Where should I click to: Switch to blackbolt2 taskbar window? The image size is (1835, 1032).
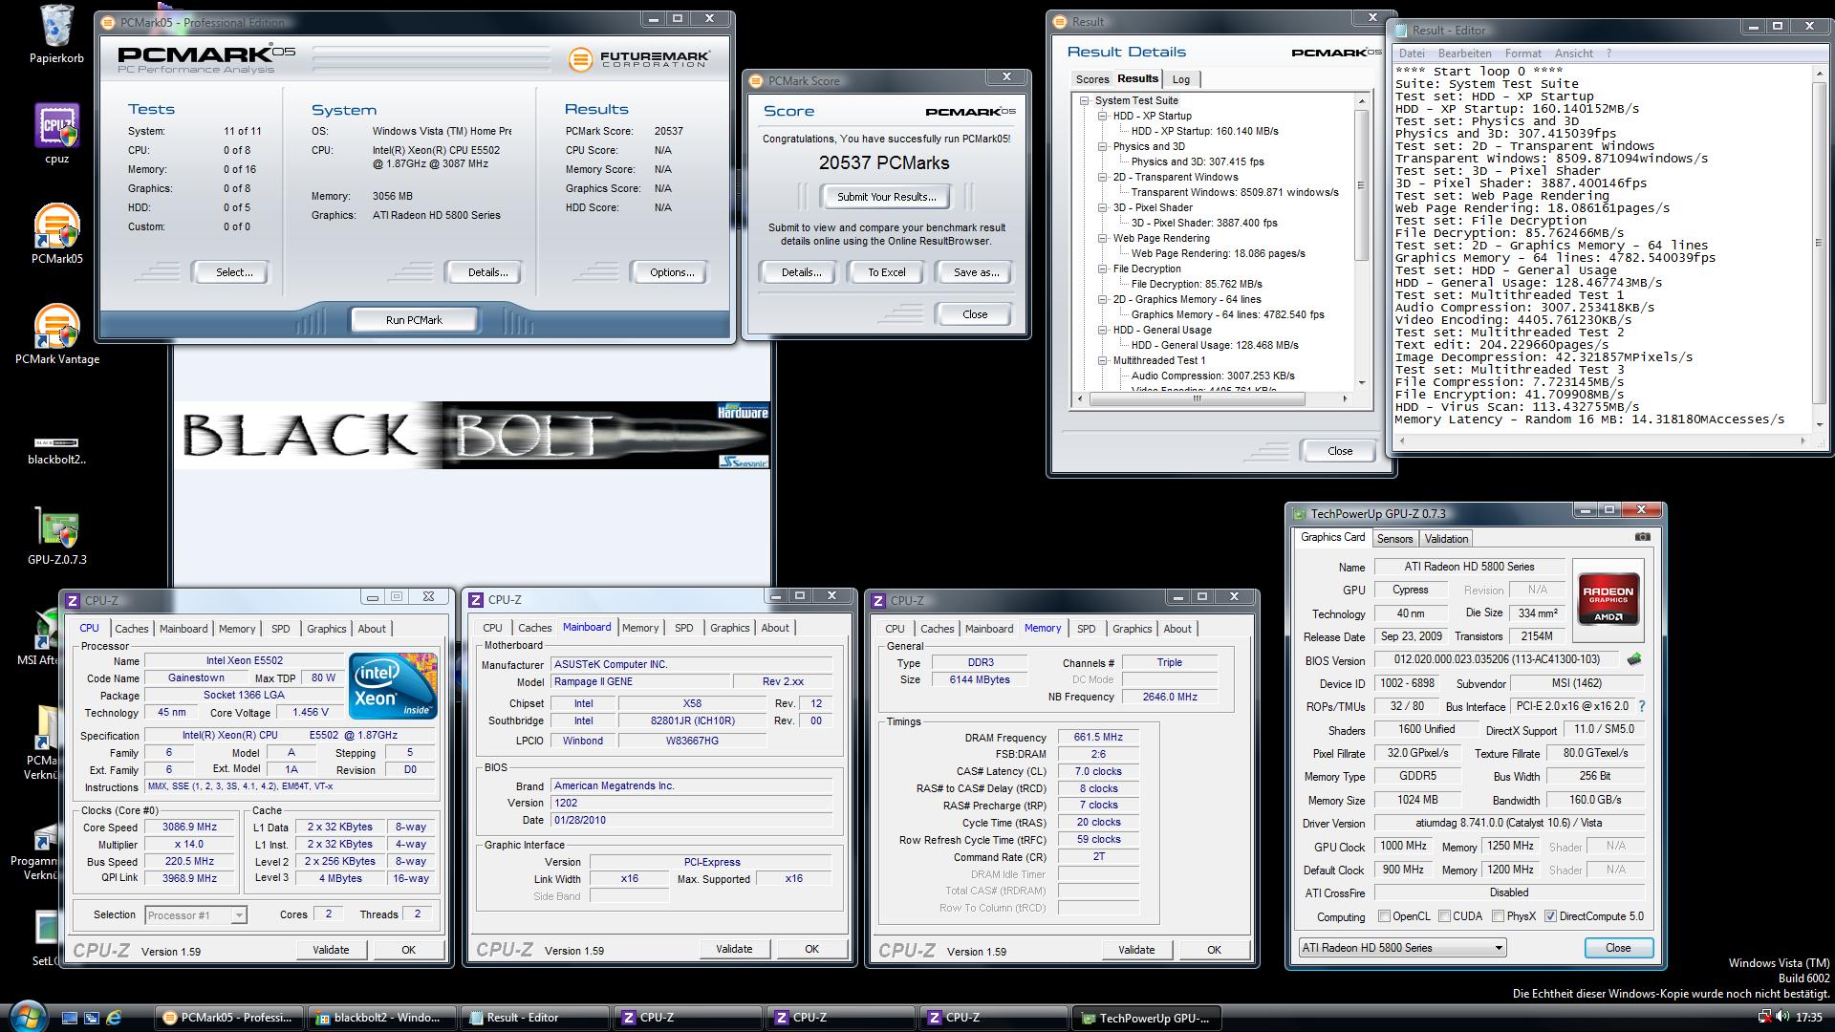[382, 1018]
